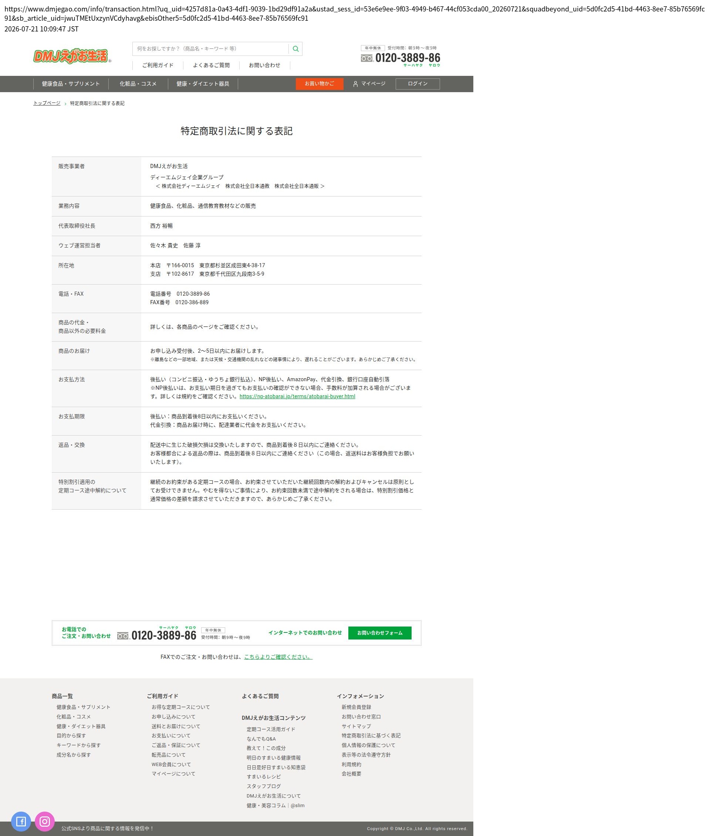The width and height of the screenshot is (710, 836).
Task: Open footer 化粧品・コスメ link
Action: coord(74,717)
